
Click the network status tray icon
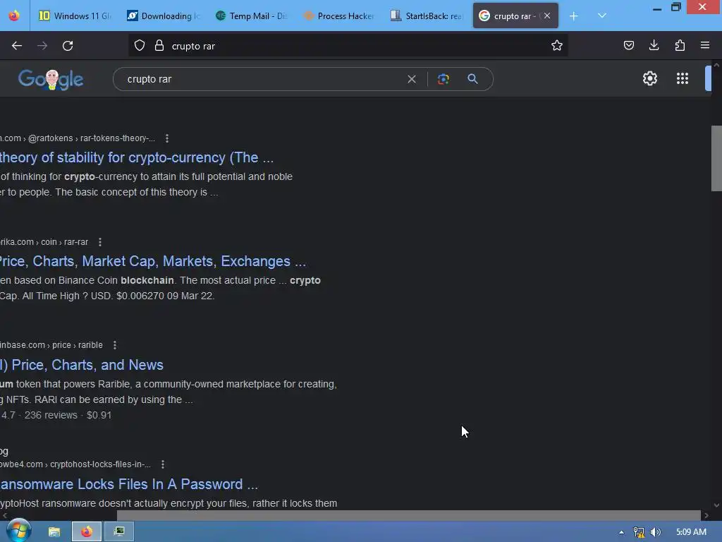(x=638, y=532)
